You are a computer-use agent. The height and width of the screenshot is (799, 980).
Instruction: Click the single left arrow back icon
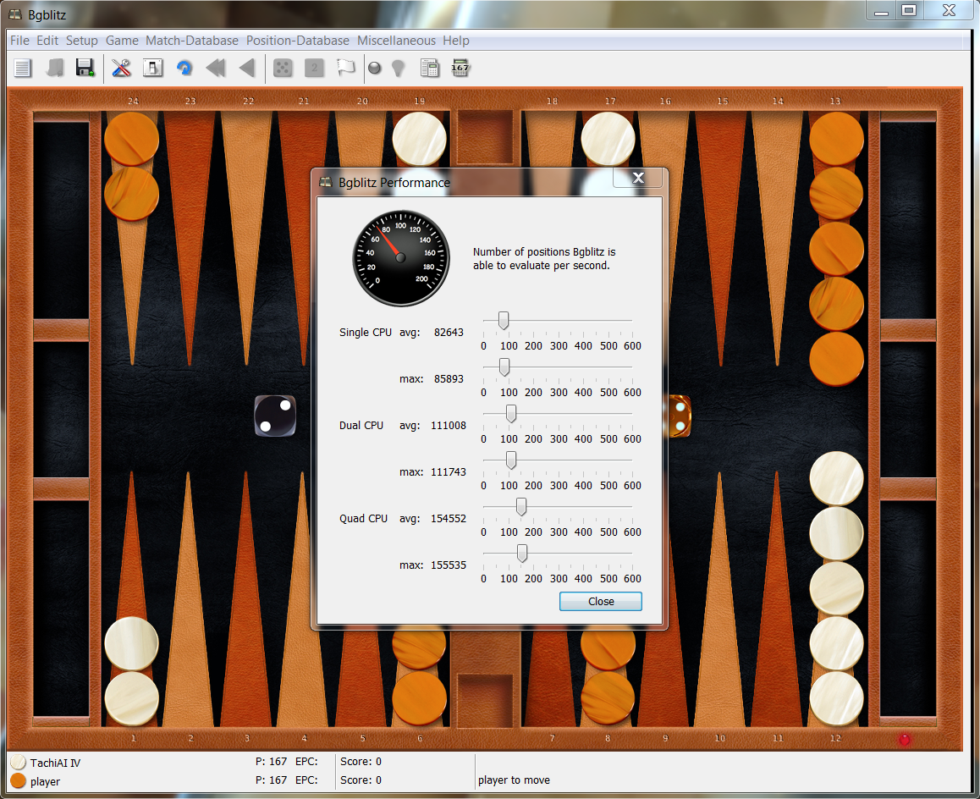click(x=247, y=68)
